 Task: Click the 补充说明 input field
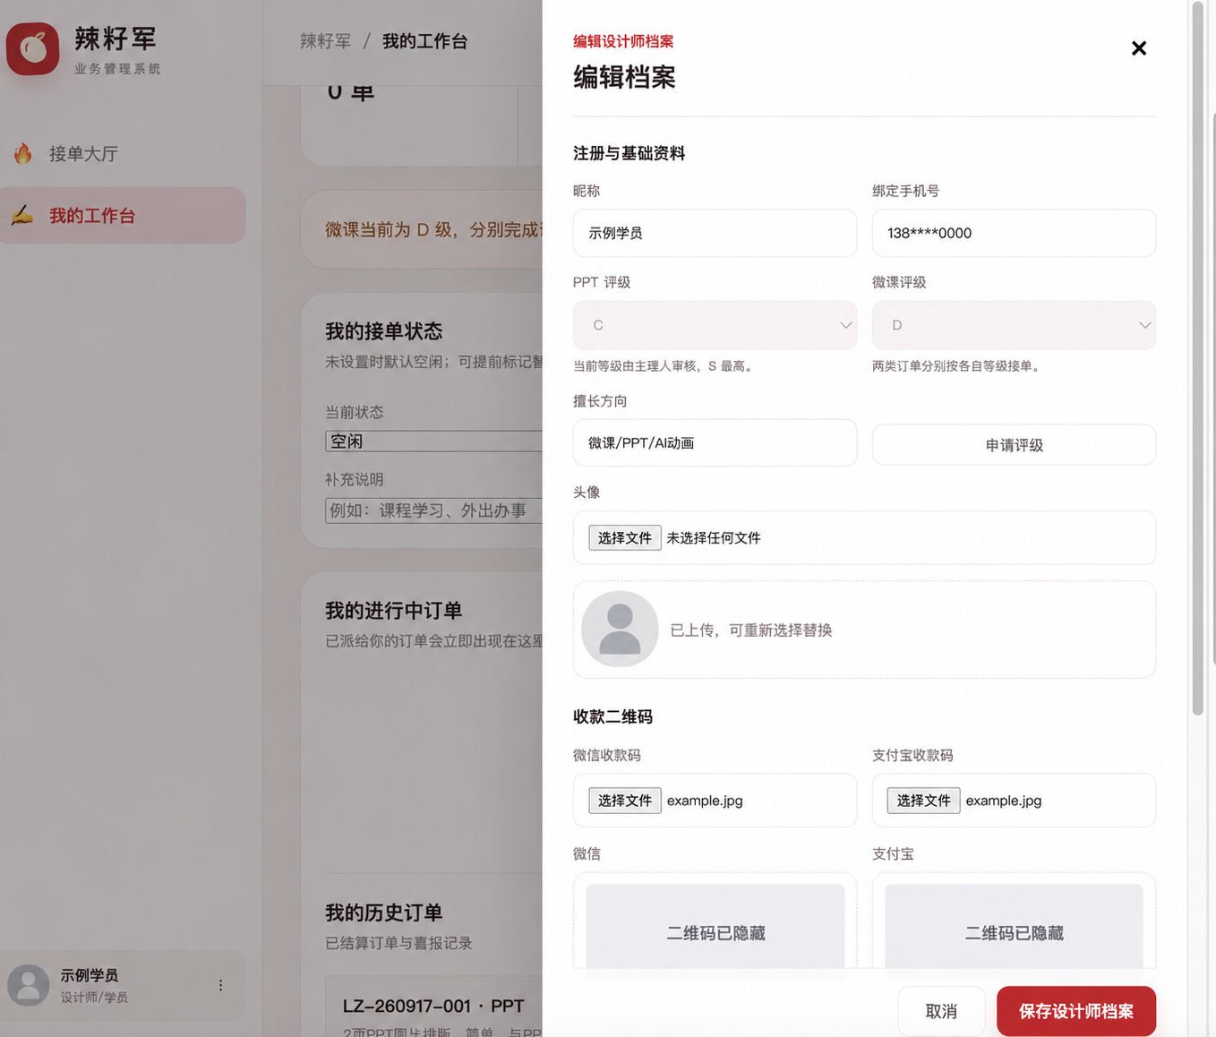point(433,510)
